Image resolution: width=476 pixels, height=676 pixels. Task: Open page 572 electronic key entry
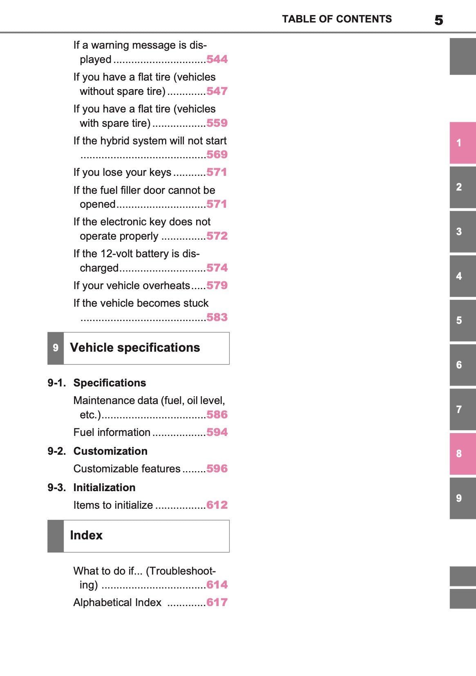[x=217, y=236]
